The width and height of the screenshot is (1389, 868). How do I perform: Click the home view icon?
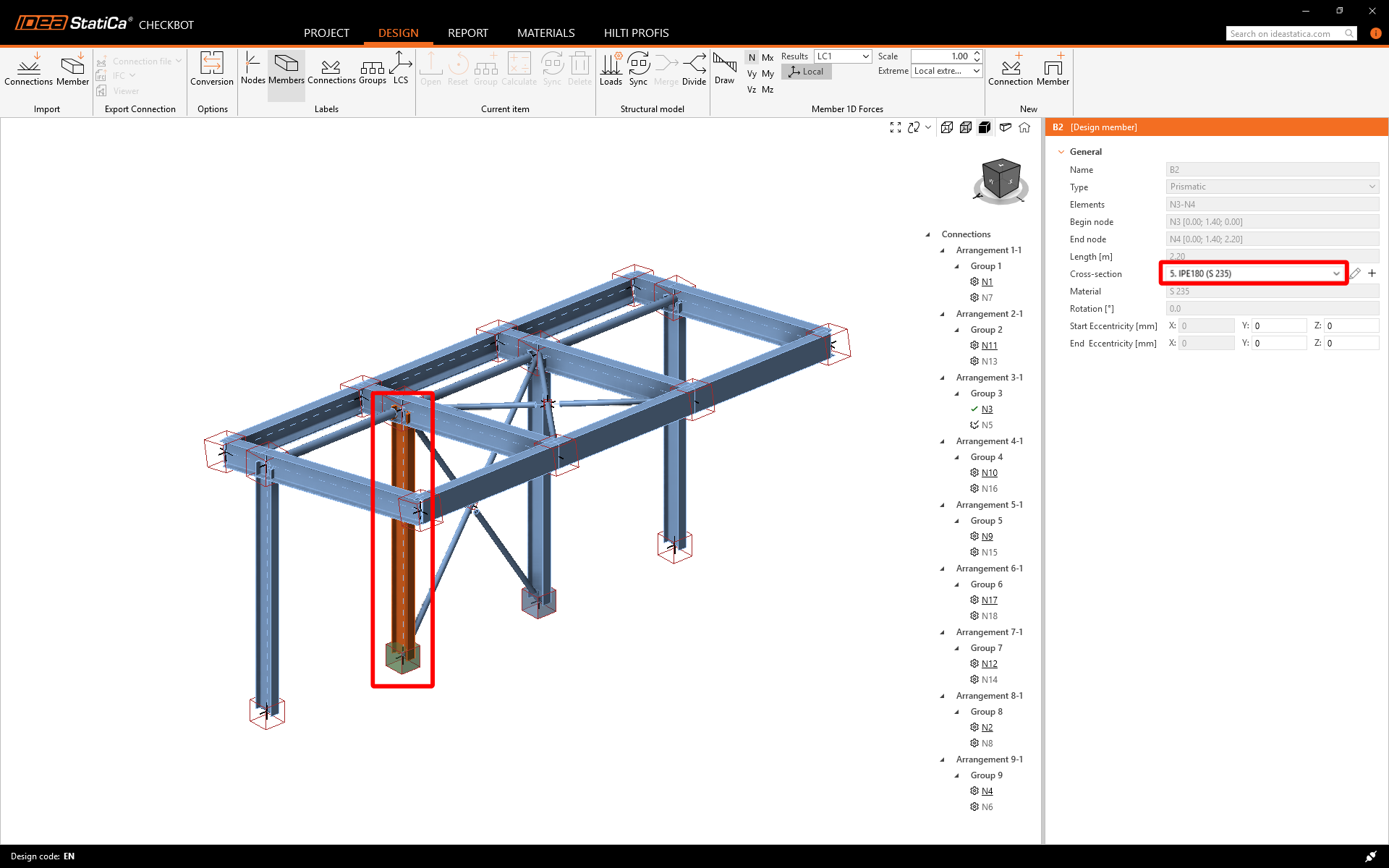(1024, 127)
